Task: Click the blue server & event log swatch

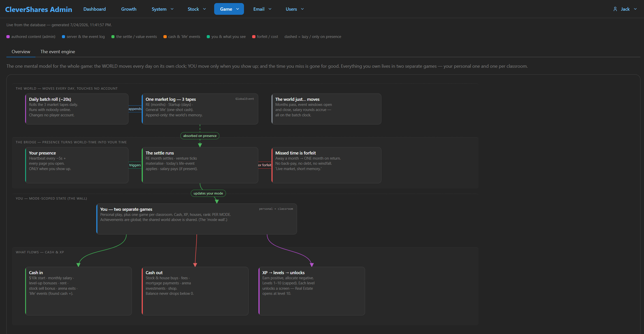Action: coord(63,37)
